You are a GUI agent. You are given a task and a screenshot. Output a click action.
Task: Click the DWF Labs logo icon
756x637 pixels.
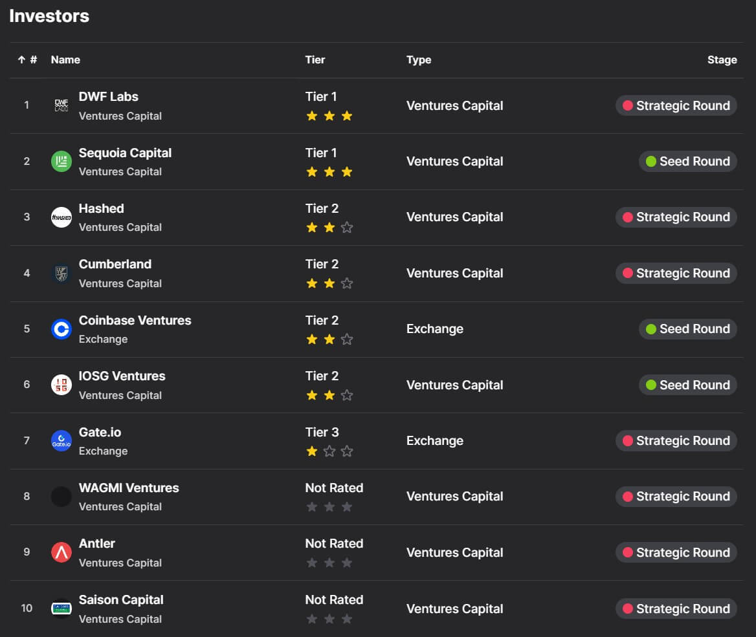(61, 105)
